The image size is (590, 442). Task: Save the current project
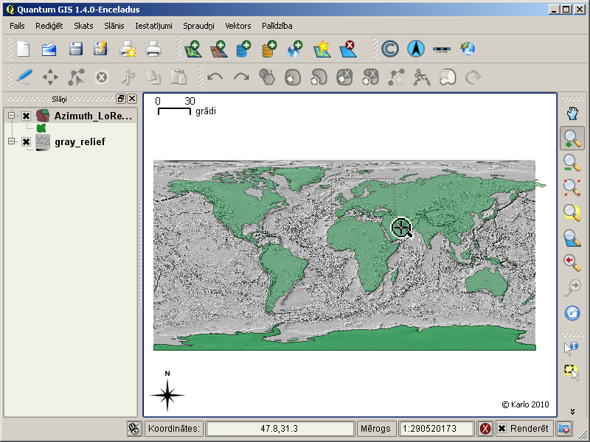(76, 49)
